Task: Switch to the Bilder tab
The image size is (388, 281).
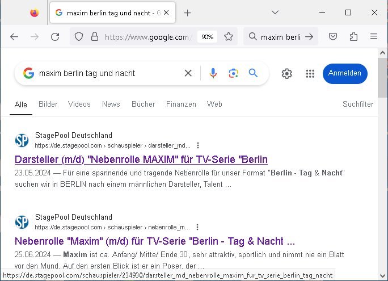Action: tap(48, 104)
